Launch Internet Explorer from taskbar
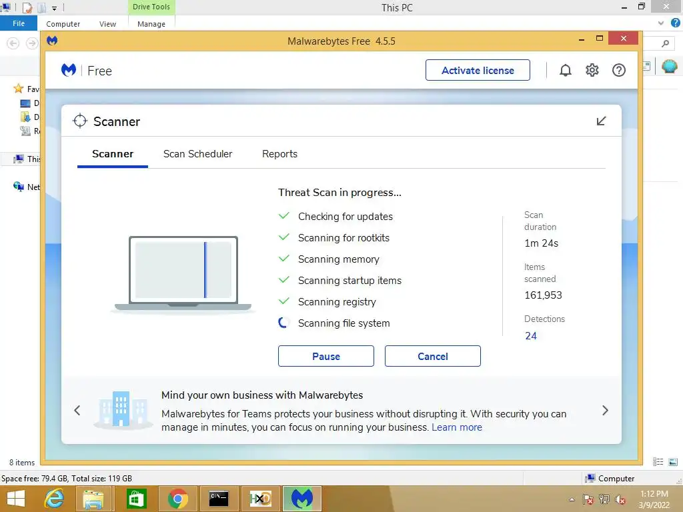Screen dimensions: 683x512 pos(55,499)
